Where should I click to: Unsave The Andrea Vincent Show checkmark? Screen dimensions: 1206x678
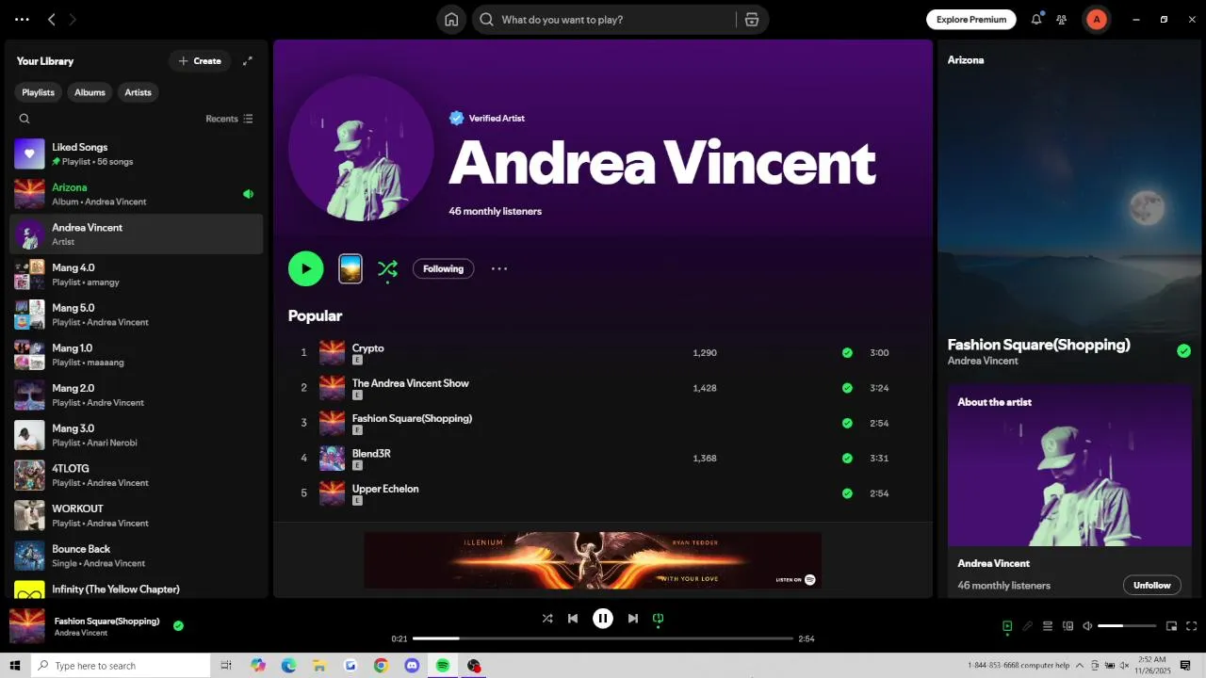[x=847, y=388]
